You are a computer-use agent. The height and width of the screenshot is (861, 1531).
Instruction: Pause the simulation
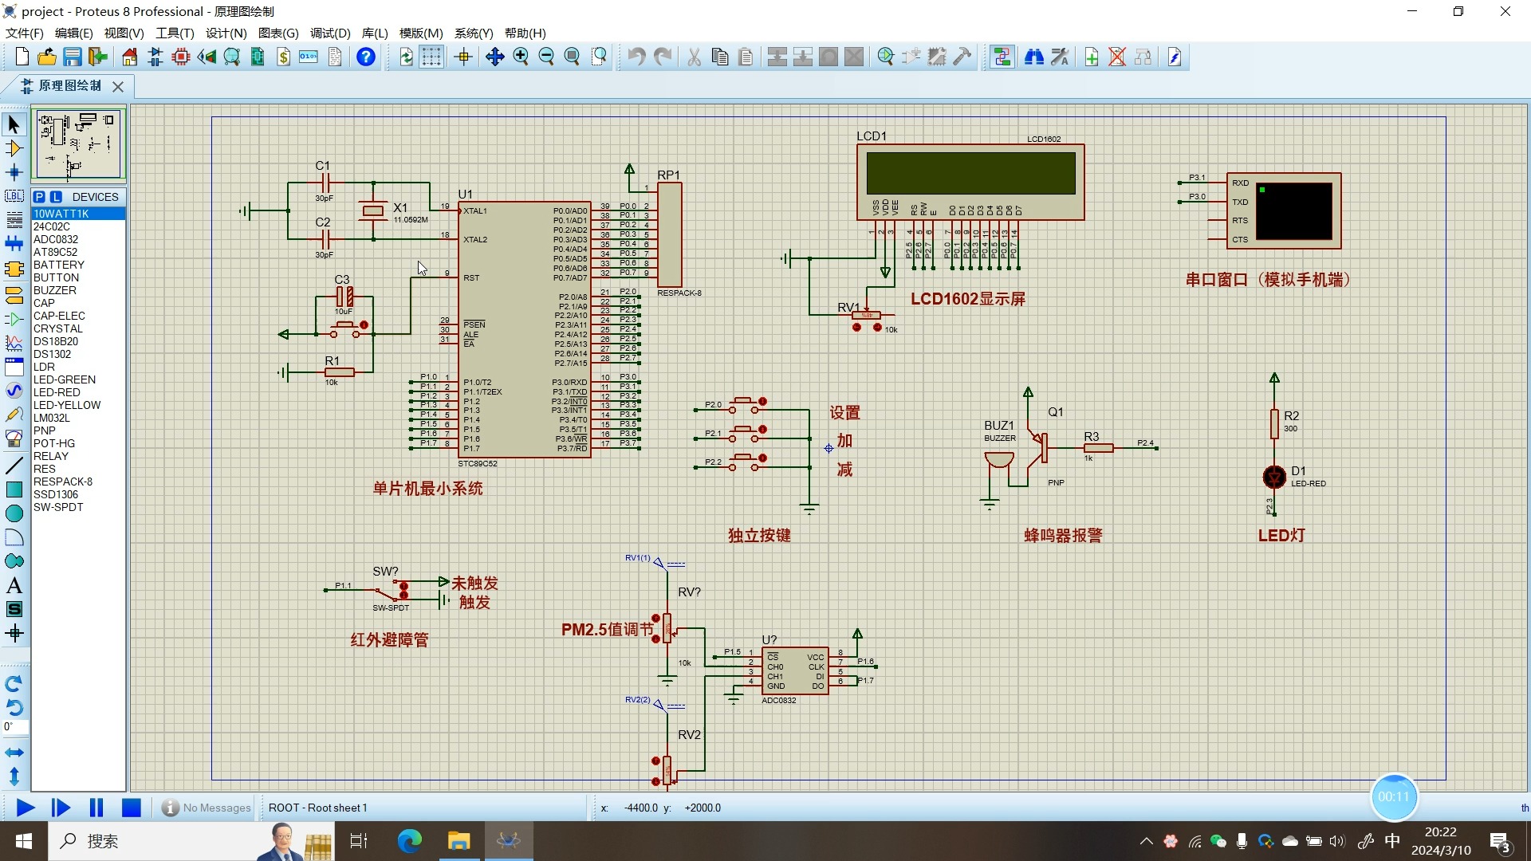(x=96, y=808)
